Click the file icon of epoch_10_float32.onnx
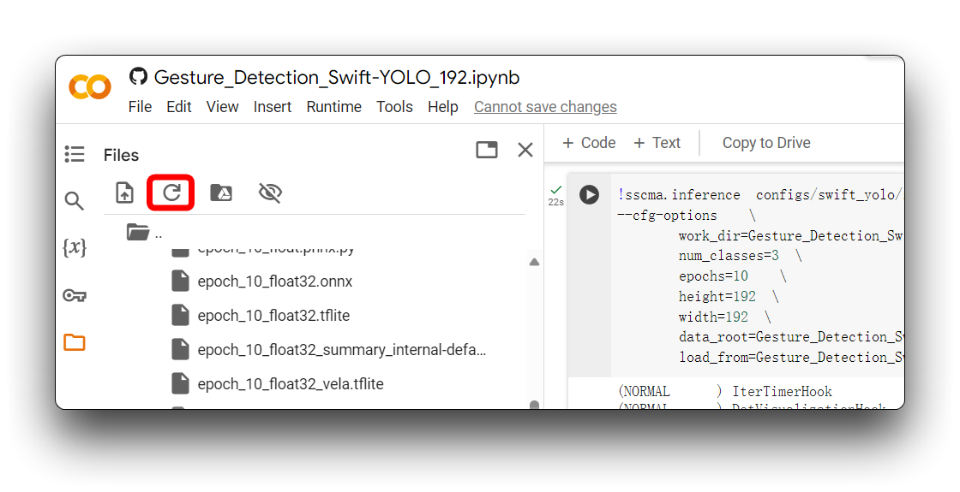This screenshot has width=960, height=492. [180, 282]
